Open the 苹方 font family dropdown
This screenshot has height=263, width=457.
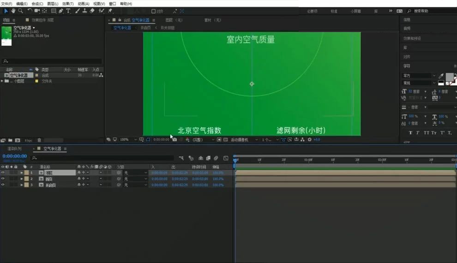419,76
